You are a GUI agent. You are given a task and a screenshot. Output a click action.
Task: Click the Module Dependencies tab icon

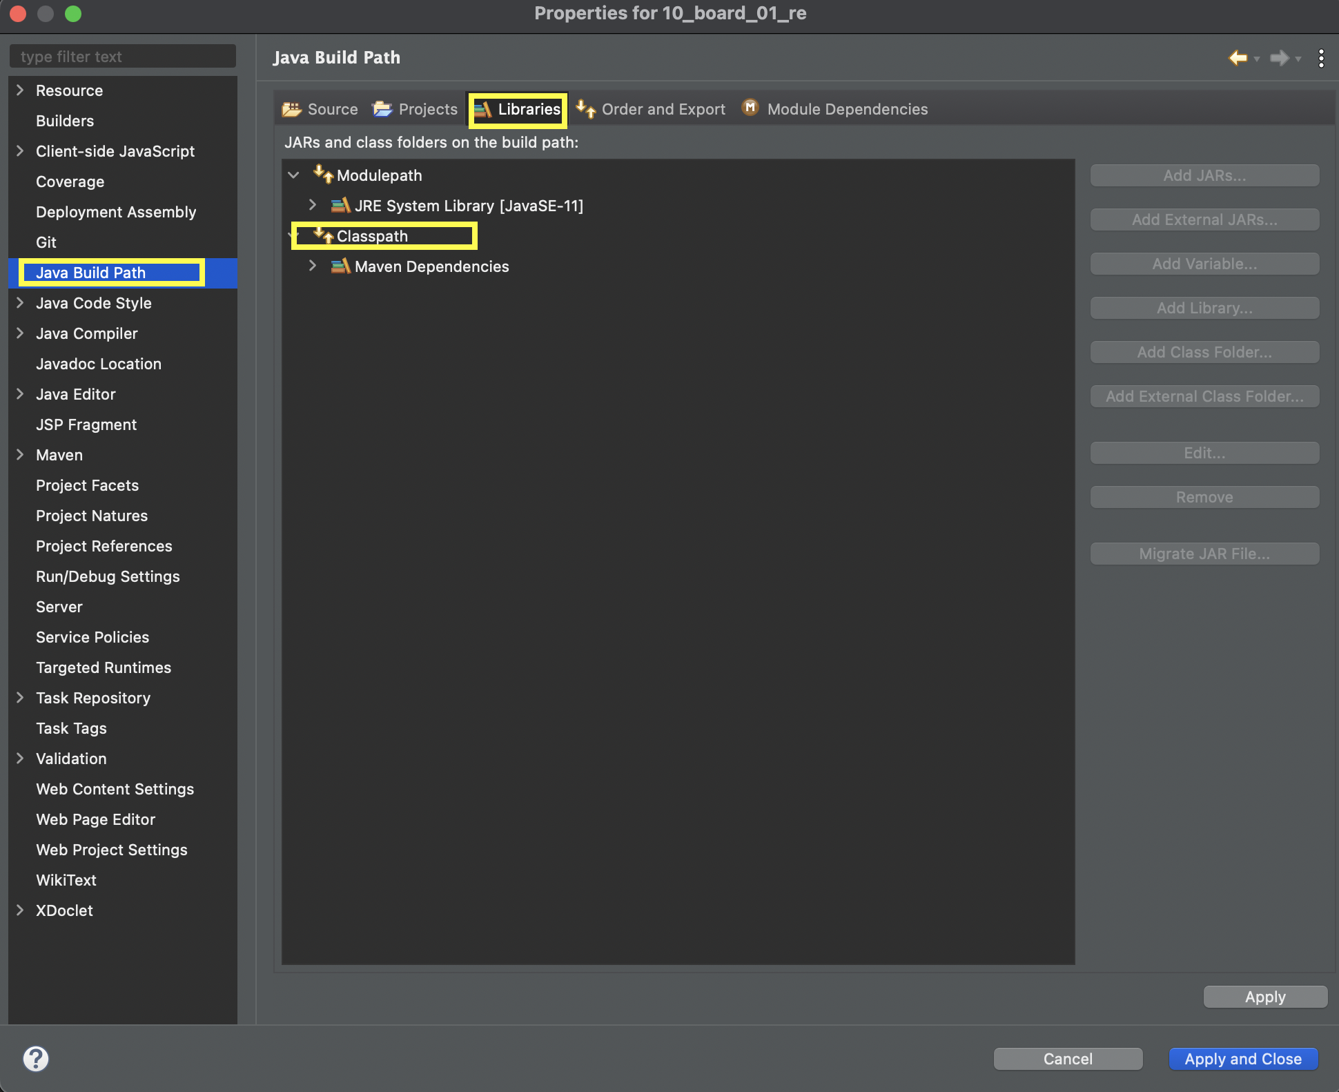[750, 108]
